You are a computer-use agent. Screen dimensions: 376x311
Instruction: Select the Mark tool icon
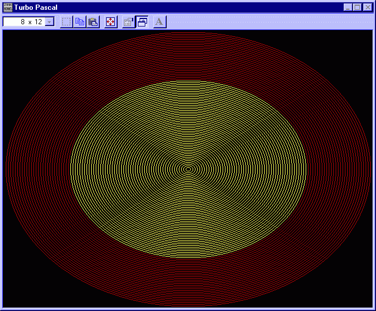pyautogui.click(x=66, y=22)
